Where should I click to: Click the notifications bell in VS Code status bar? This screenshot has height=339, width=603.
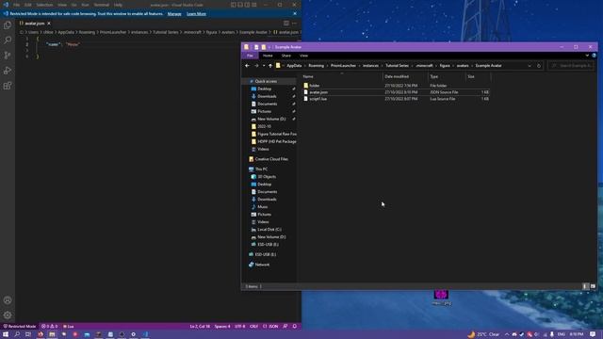295,327
